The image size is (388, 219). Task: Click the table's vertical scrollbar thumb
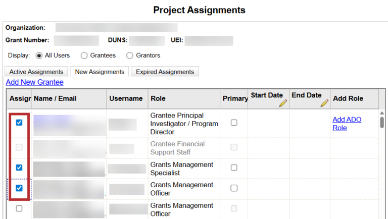pos(382,122)
